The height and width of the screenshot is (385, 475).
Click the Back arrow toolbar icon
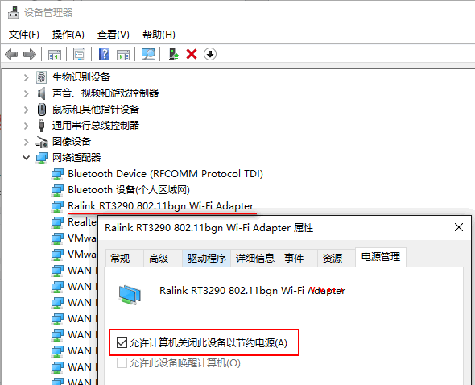11,55
